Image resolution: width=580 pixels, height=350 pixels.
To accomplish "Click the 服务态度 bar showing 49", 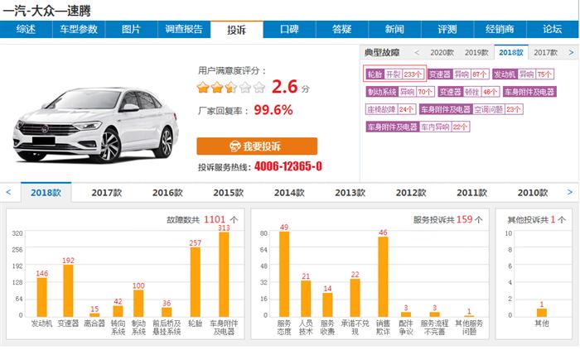I will pos(284,274).
